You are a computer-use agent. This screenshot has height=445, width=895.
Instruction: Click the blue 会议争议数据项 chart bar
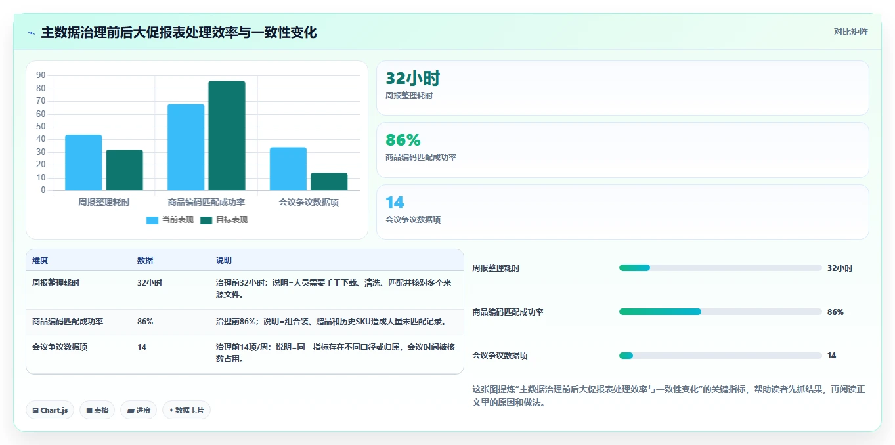coord(288,169)
